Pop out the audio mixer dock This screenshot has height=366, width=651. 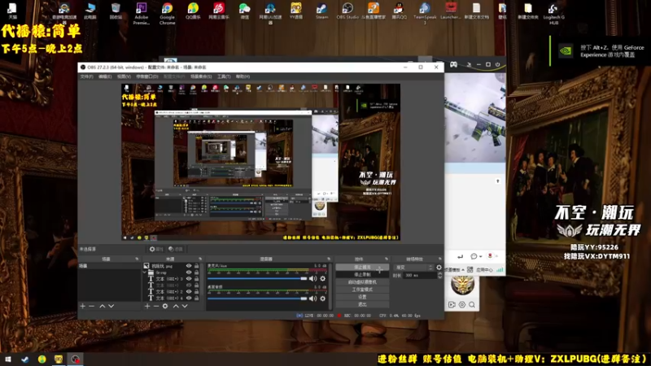coord(329,259)
